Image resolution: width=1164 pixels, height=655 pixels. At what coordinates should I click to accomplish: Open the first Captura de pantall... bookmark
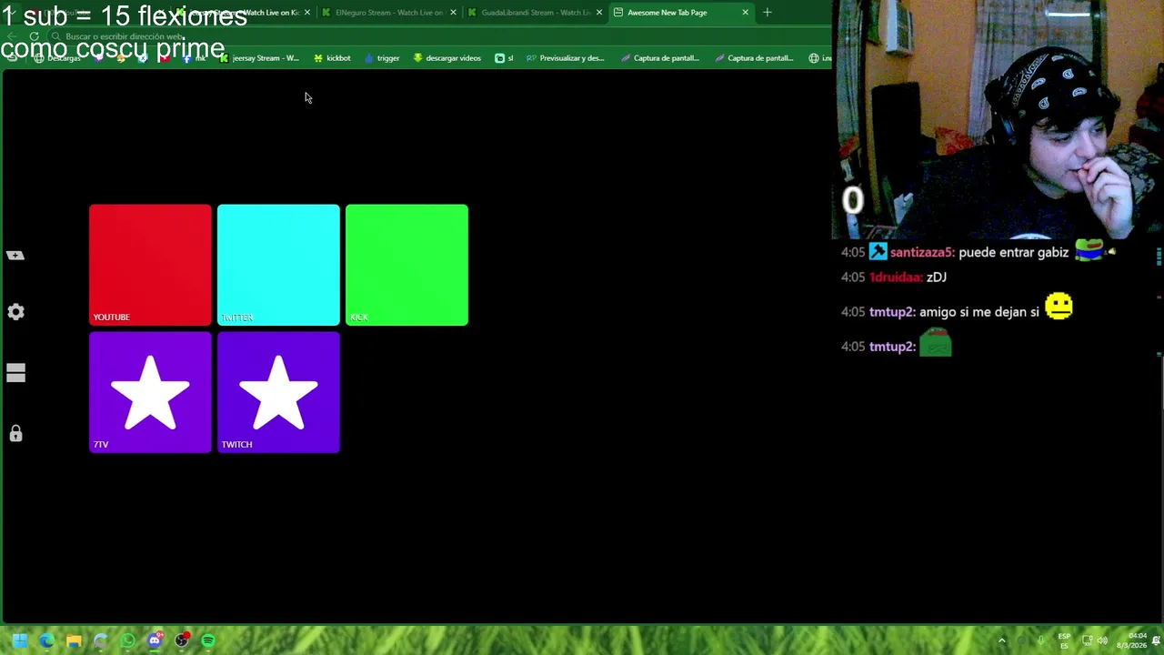(660, 58)
